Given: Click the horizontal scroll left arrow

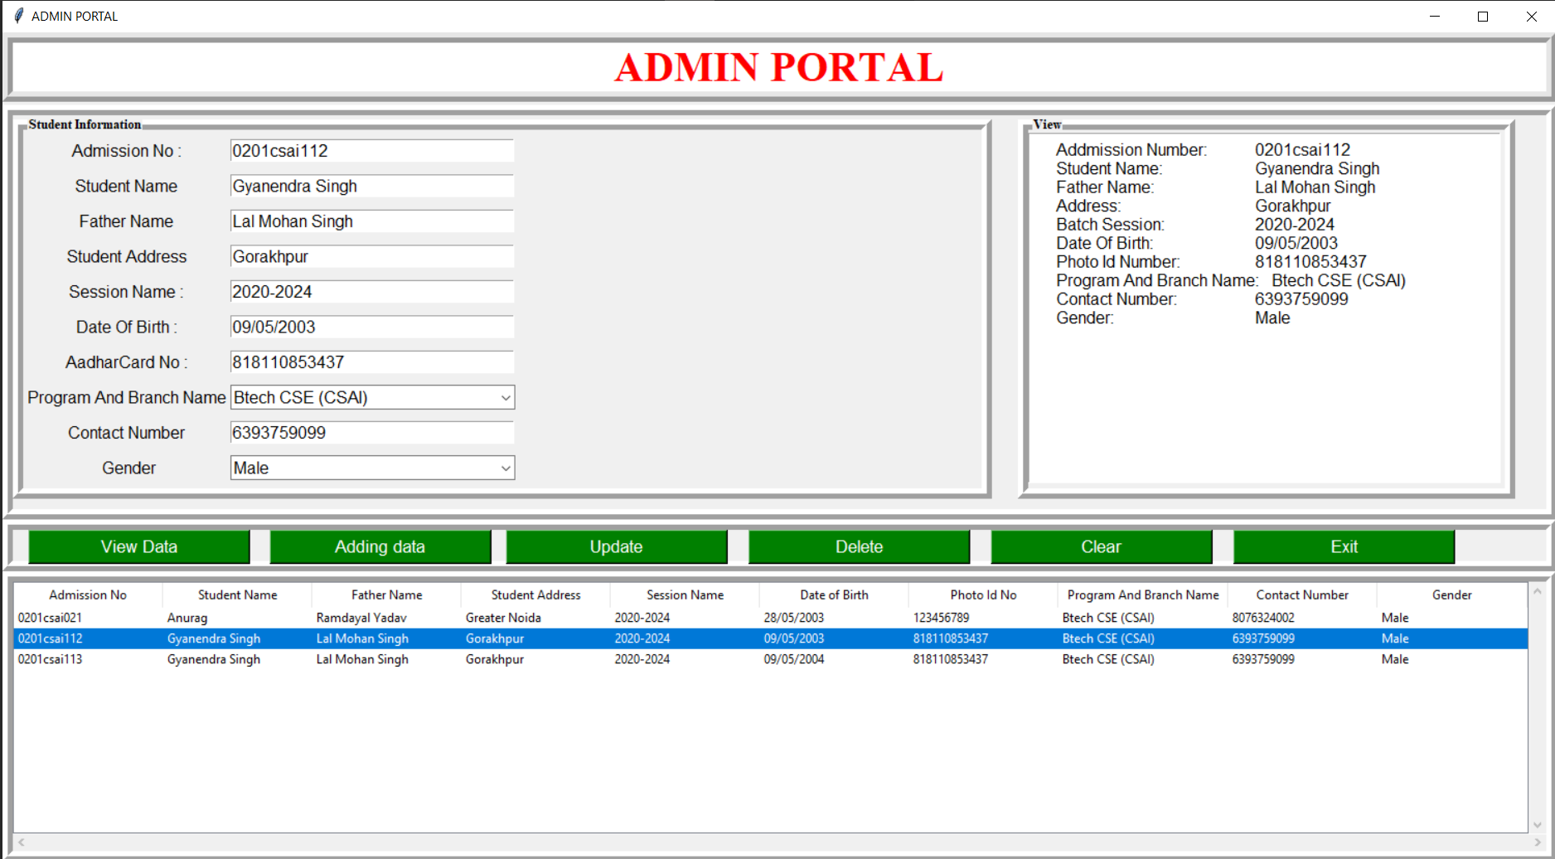Looking at the screenshot, I should [21, 842].
